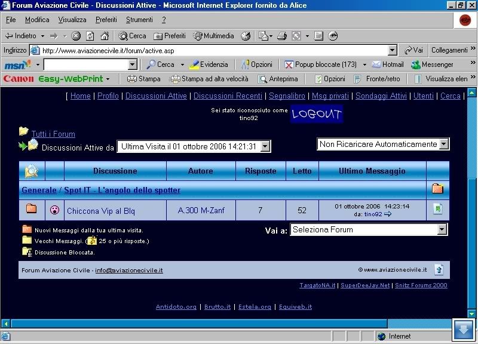Expand the Ultima Visita date dropdown
This screenshot has width=478, height=344.
(x=265, y=146)
